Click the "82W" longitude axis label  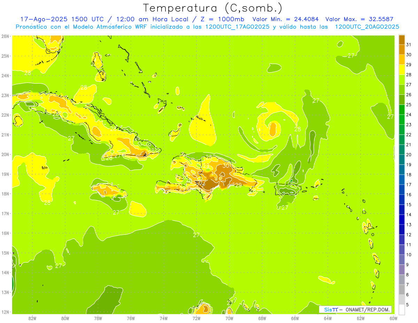click(x=32, y=318)
